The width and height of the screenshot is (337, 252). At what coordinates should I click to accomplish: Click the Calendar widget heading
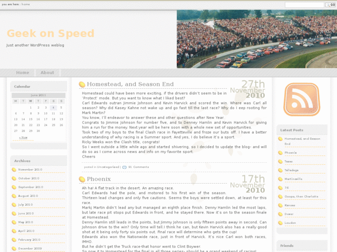(22, 86)
